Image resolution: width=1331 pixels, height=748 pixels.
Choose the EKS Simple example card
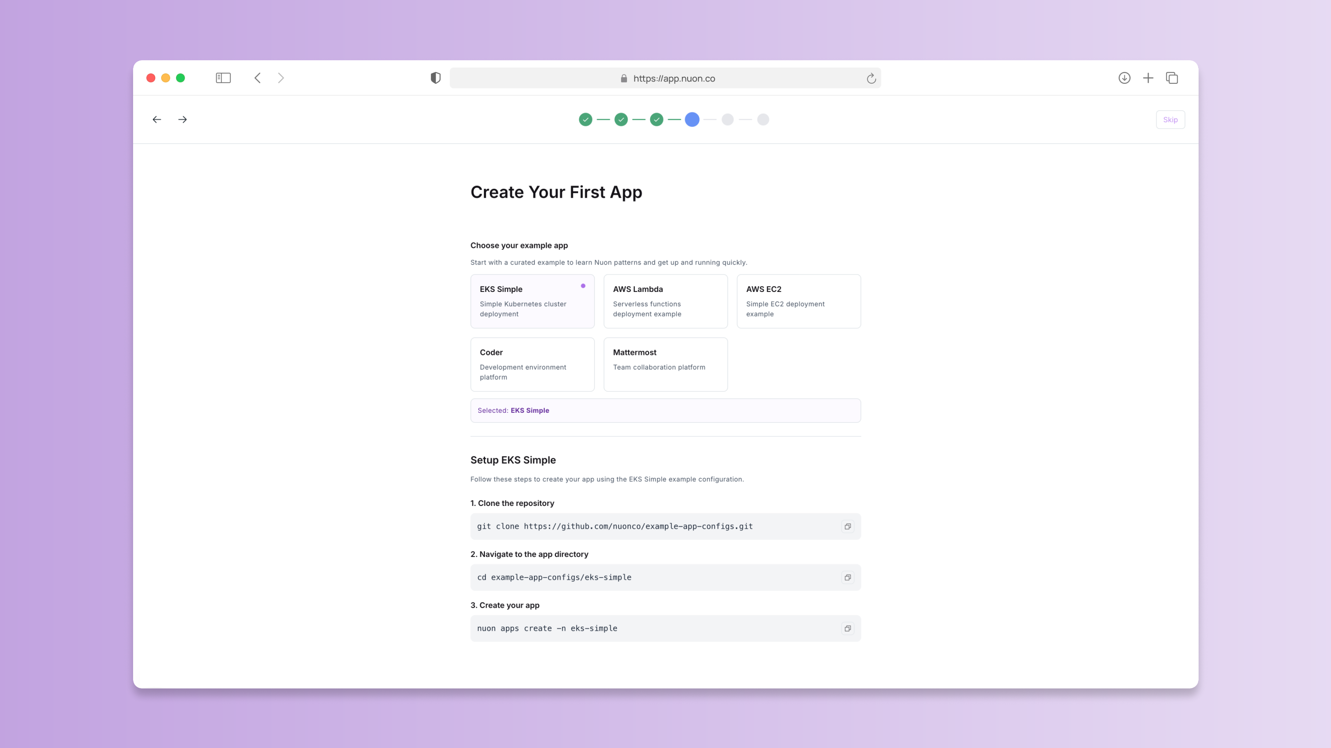pos(532,302)
